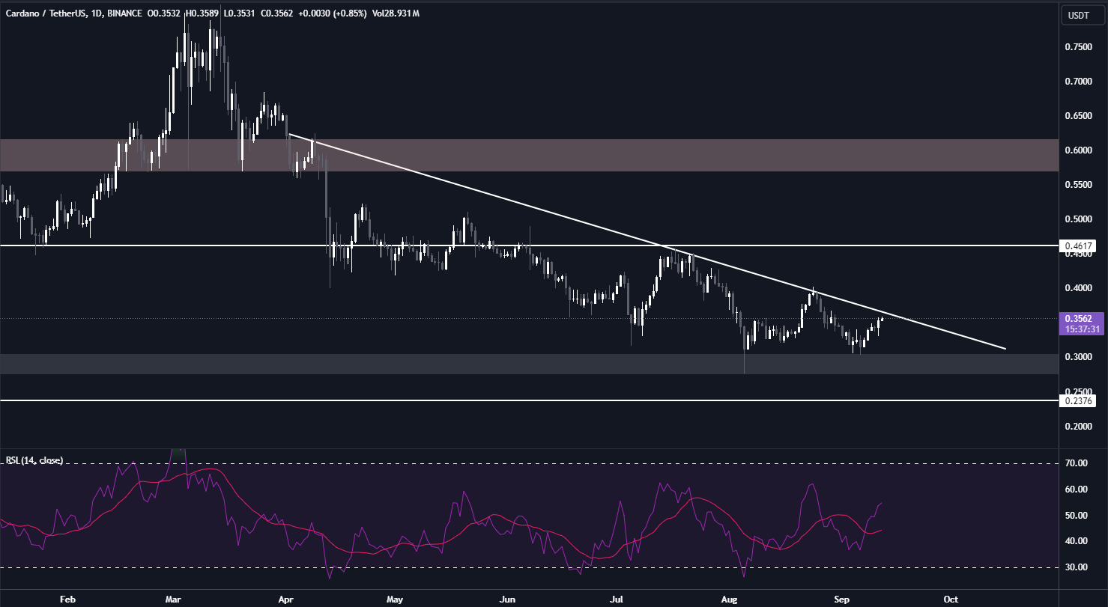Select the gray support zone rectangle near 0.3000

tap(530, 364)
